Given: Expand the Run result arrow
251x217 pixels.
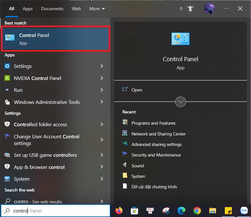Looking at the screenshot, I should coord(102,90).
